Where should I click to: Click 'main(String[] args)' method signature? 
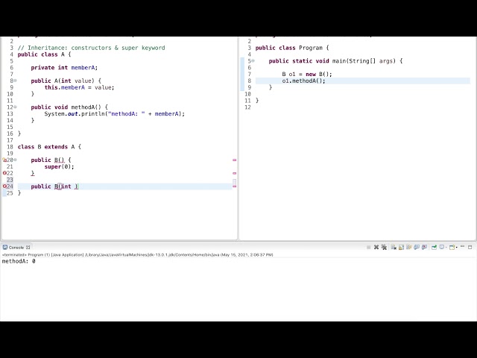[x=364, y=61]
